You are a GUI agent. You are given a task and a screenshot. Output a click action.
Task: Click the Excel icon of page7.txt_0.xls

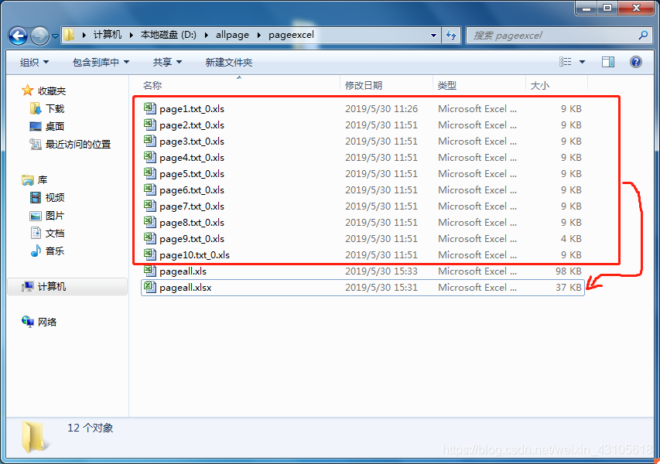[x=150, y=206]
